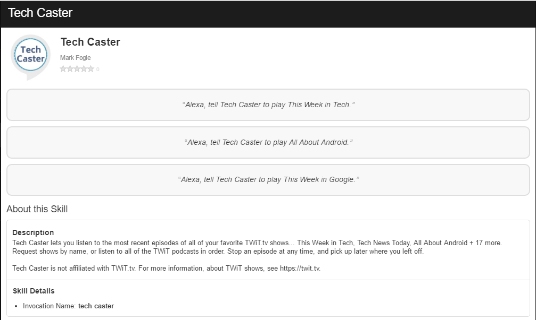The width and height of the screenshot is (536, 320).
Task: Select the Tech Caster skill name heading
Action: coord(90,42)
